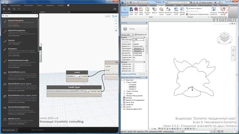Toggle the Траектория солнца checkbox in Properties
This screenshot has height=134, width=239.
pos(134,60)
